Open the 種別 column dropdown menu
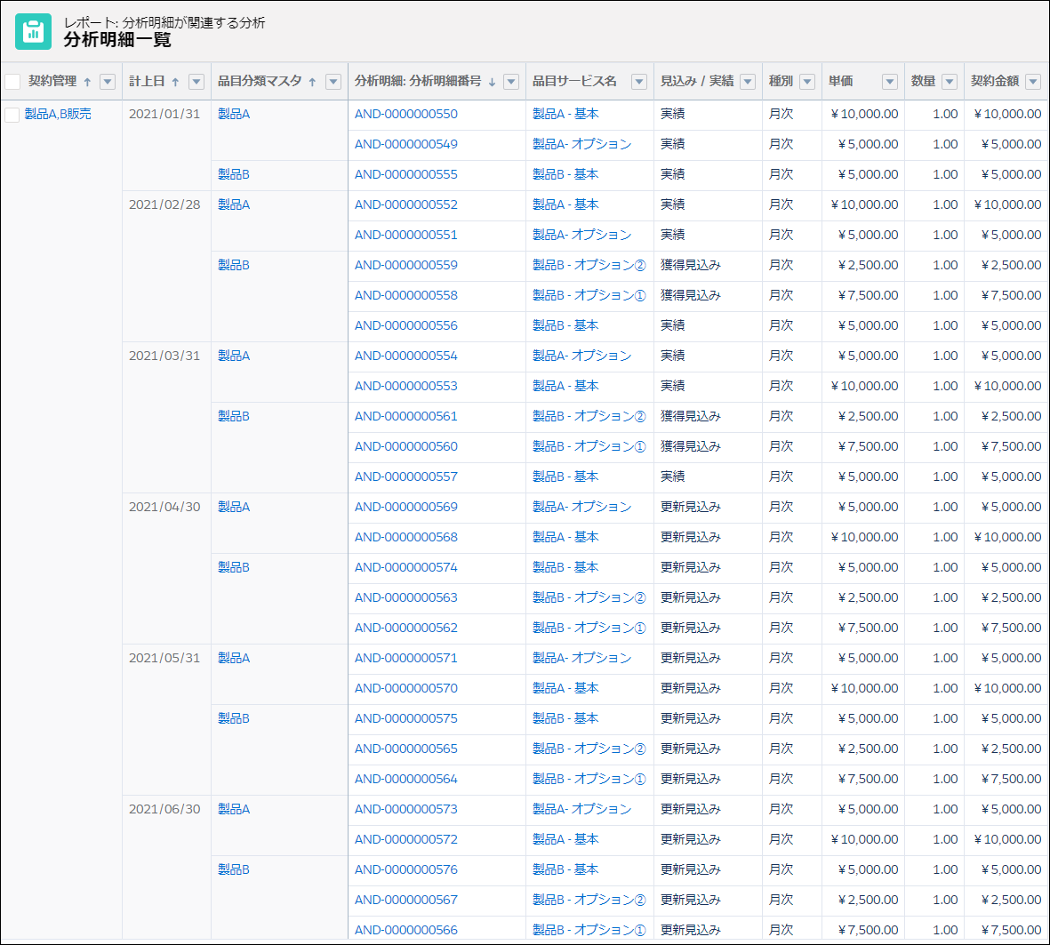 807,82
